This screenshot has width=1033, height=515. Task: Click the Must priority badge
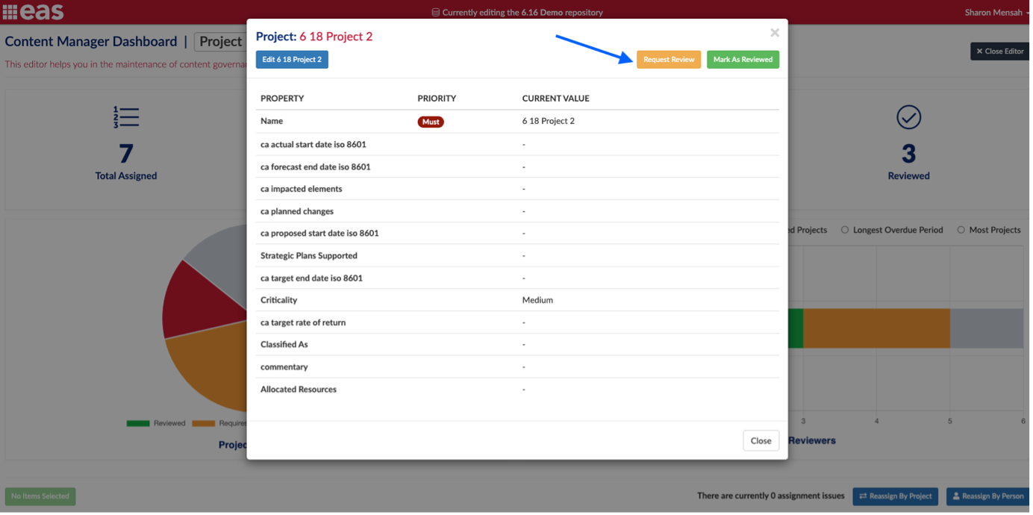(431, 122)
